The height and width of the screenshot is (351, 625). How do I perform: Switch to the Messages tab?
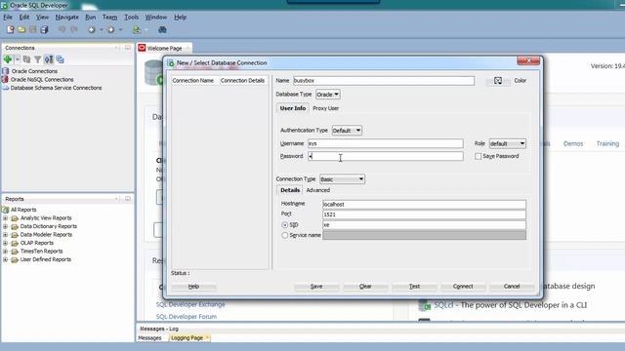pyautogui.click(x=149, y=338)
